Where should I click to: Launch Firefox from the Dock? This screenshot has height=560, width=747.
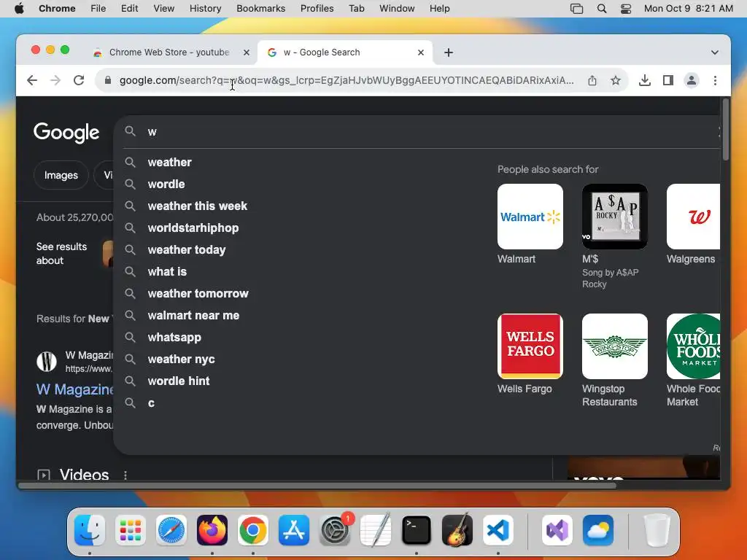pos(212,530)
